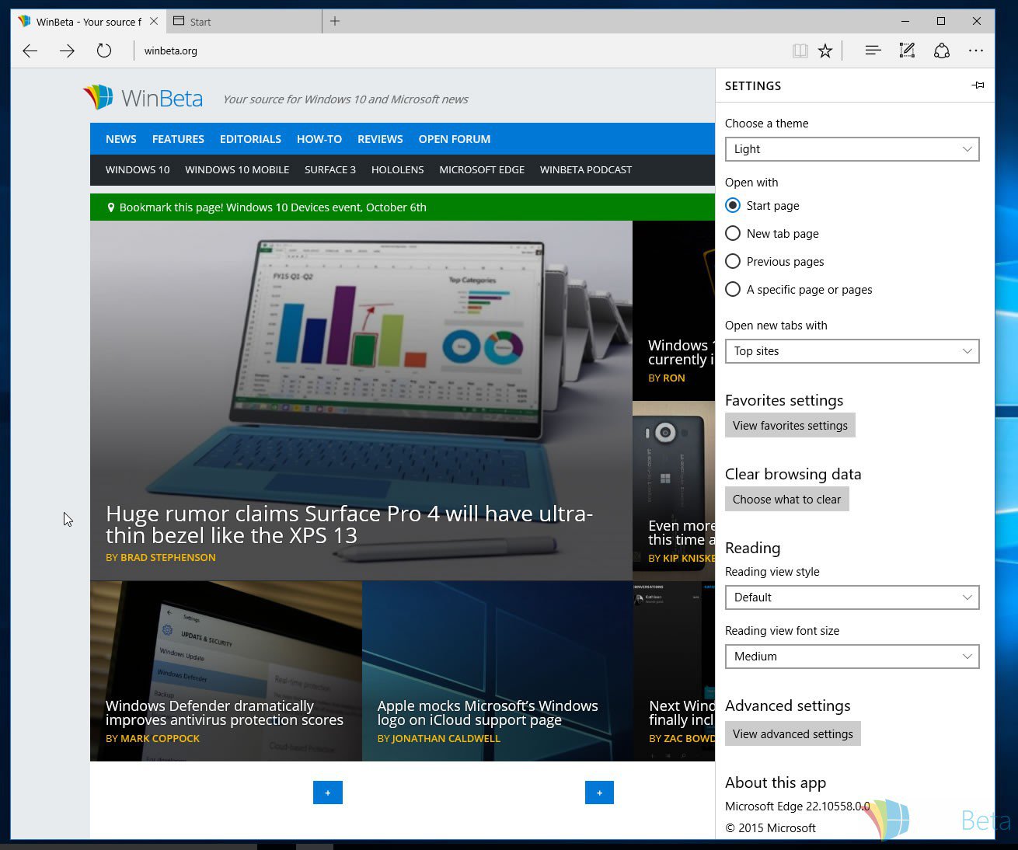Open the Share/Feedback icon in toolbar
Viewport: 1018px width, 850px height.
click(x=942, y=51)
